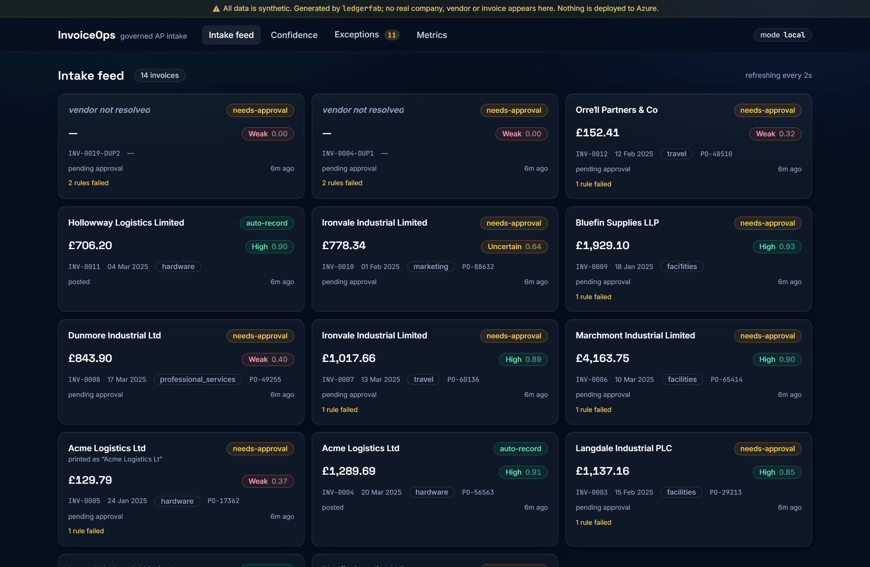Switch to the Confidence tab
Viewport: 870px width, 567px height.
(294, 35)
